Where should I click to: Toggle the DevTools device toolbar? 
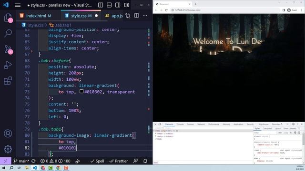coord(160,124)
